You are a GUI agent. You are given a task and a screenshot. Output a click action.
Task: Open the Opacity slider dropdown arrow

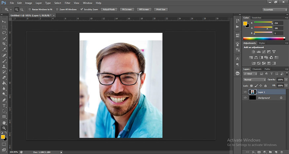pyautogui.click(x=286, y=80)
